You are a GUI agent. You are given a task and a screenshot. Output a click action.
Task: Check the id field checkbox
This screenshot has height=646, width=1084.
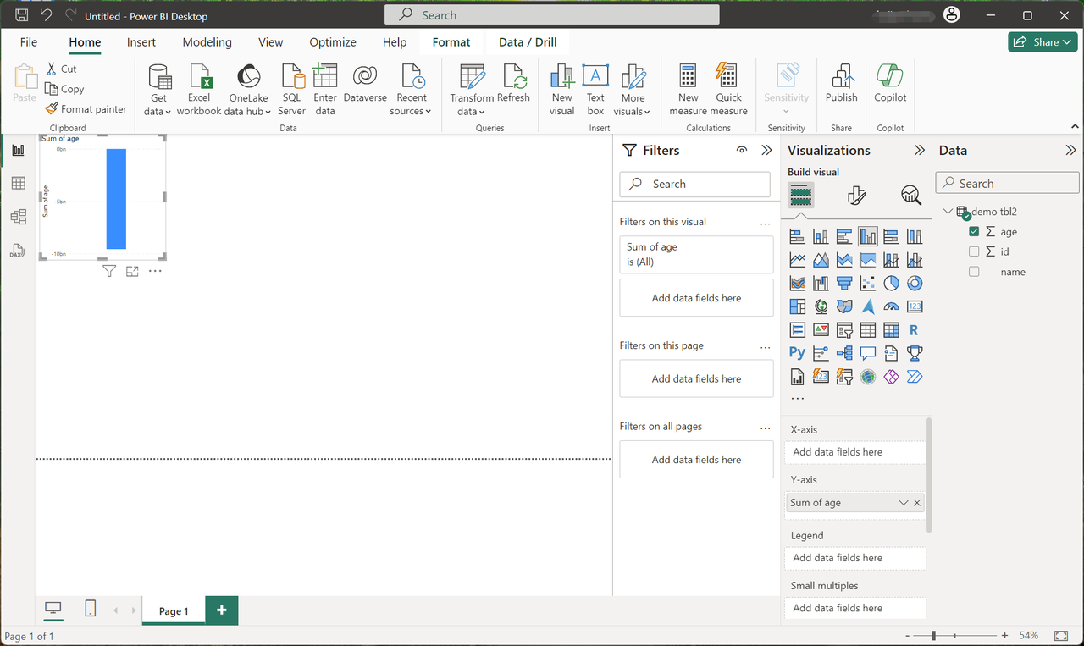(x=974, y=251)
